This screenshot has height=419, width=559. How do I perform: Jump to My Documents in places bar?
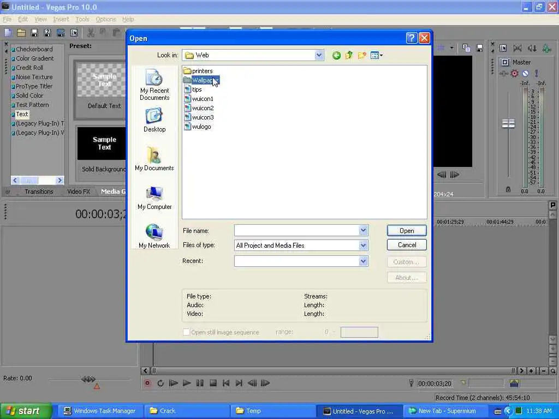click(154, 159)
